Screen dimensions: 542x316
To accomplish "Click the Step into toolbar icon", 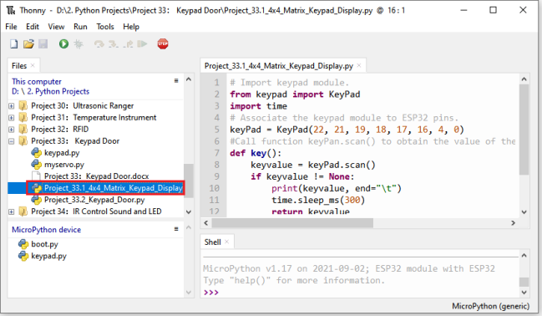I will tap(114, 44).
